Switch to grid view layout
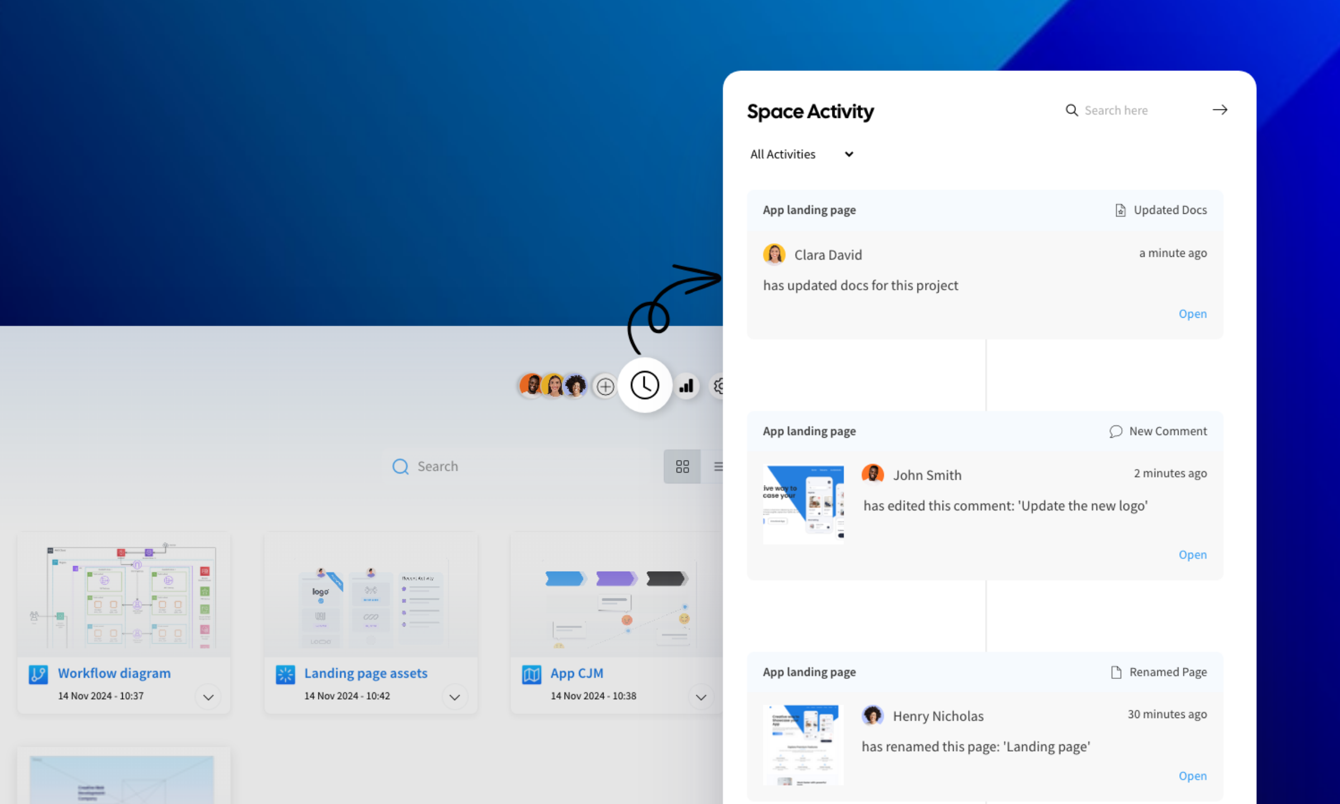The width and height of the screenshot is (1340, 804). 682,466
